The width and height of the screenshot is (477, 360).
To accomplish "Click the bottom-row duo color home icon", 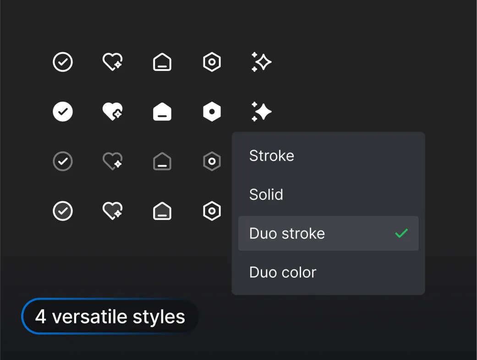I will tap(162, 211).
